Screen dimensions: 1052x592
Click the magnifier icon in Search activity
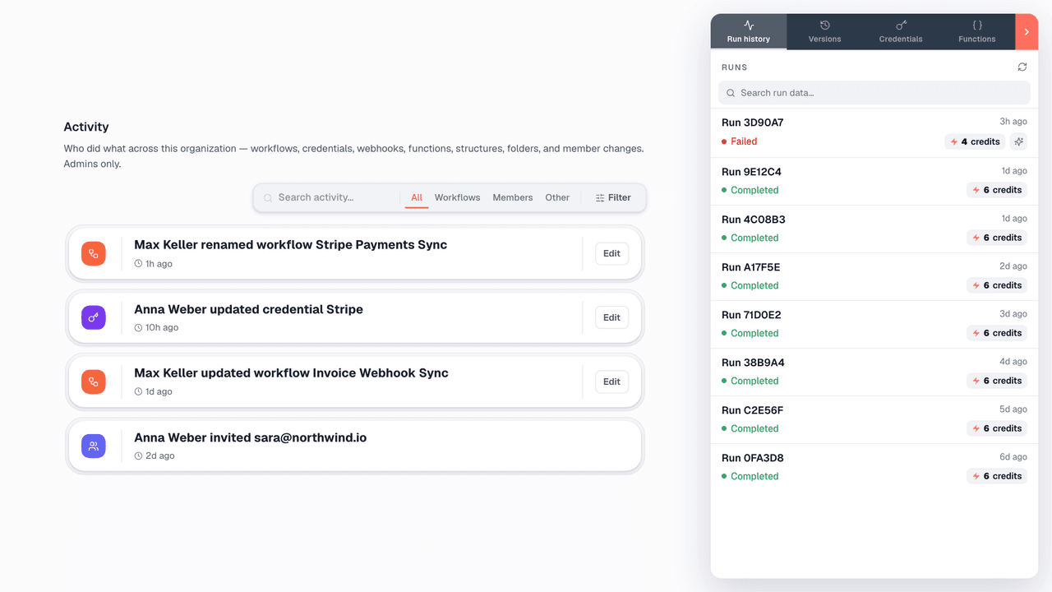[268, 198]
